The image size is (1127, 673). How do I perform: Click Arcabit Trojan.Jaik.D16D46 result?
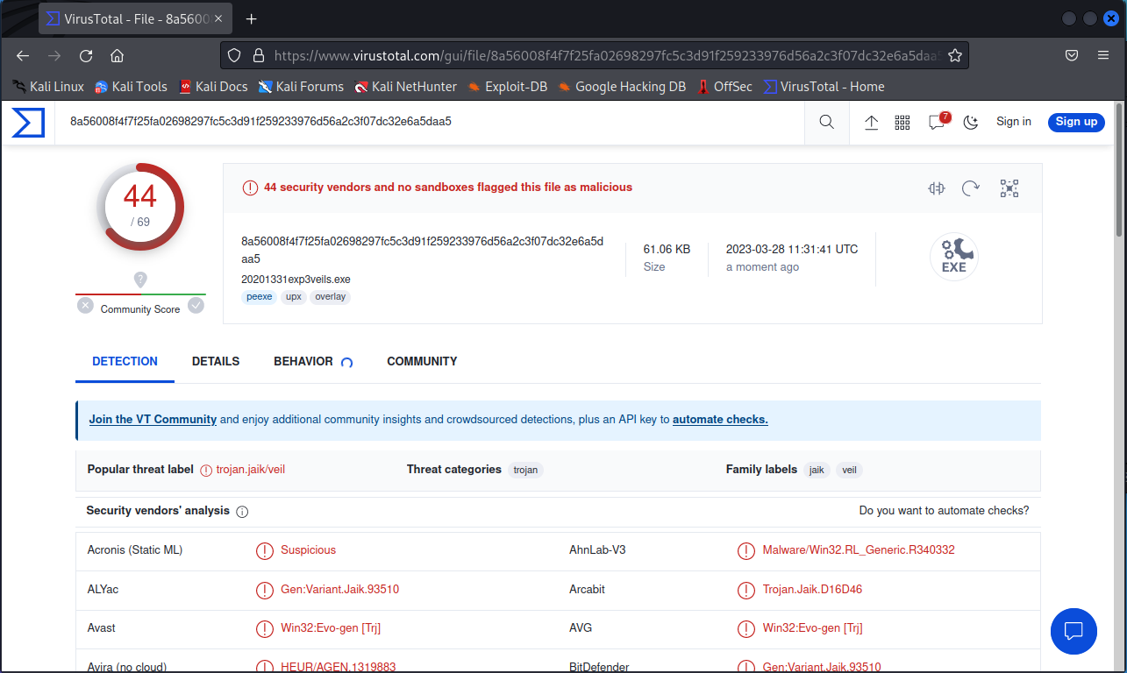point(812,590)
